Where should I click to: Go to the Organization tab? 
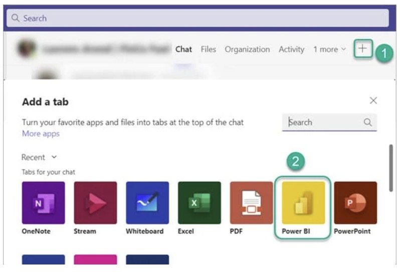point(247,49)
